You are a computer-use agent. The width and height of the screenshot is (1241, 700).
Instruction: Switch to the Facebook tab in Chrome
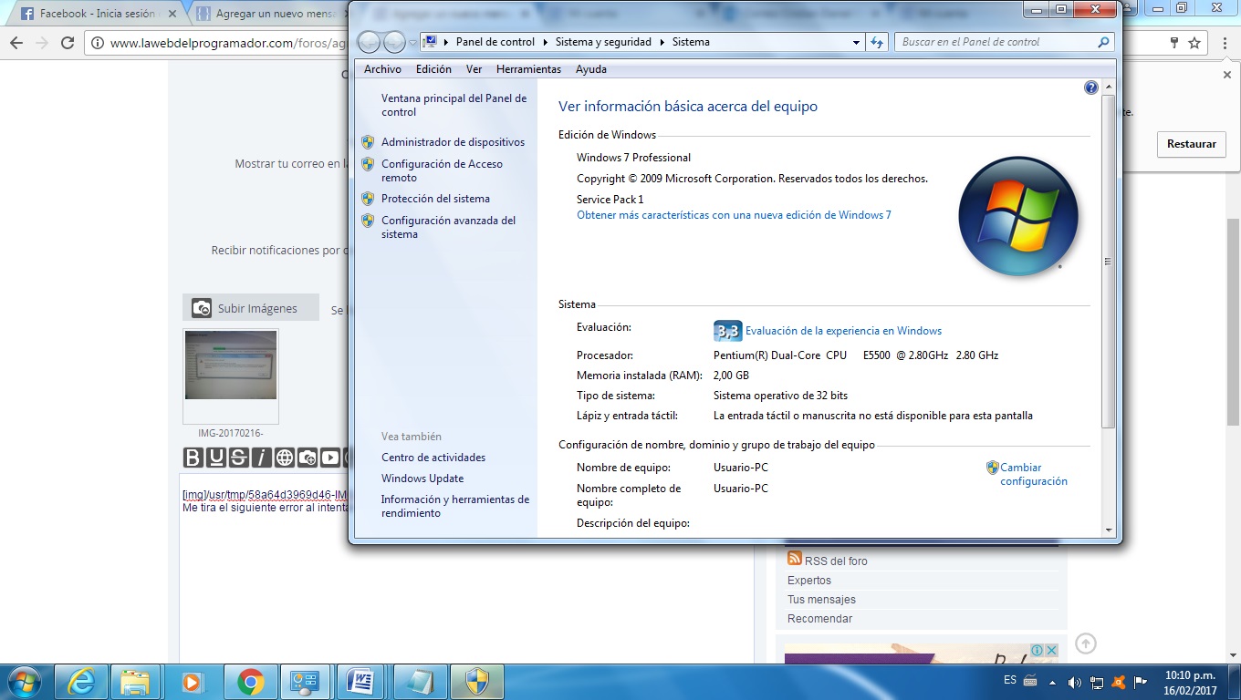95,14
